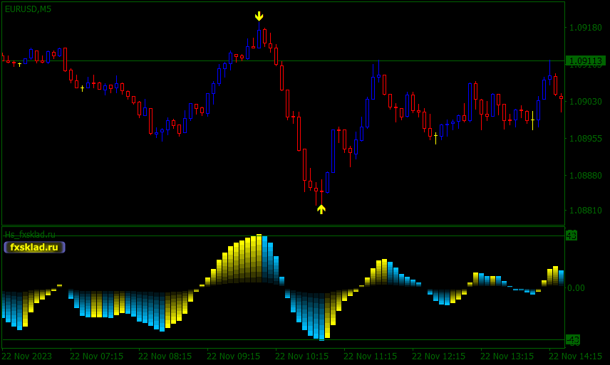This screenshot has width=610, height=365.
Task: Click the lowest candle above the buy arrow
Action: click(321, 192)
